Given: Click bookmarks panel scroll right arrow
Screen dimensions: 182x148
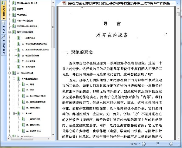Looking at the screenshot, I should click(49, 139).
